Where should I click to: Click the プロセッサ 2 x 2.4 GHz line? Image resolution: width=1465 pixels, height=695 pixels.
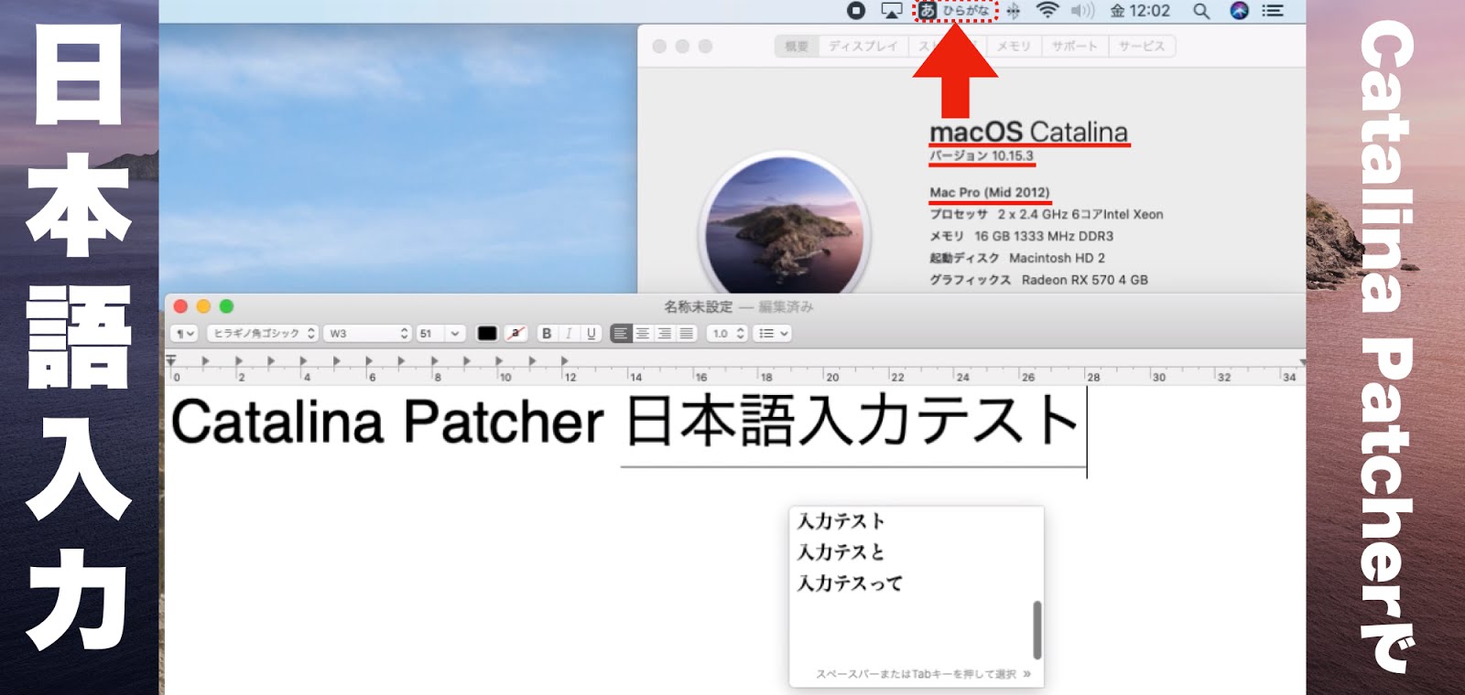[x=1047, y=214]
